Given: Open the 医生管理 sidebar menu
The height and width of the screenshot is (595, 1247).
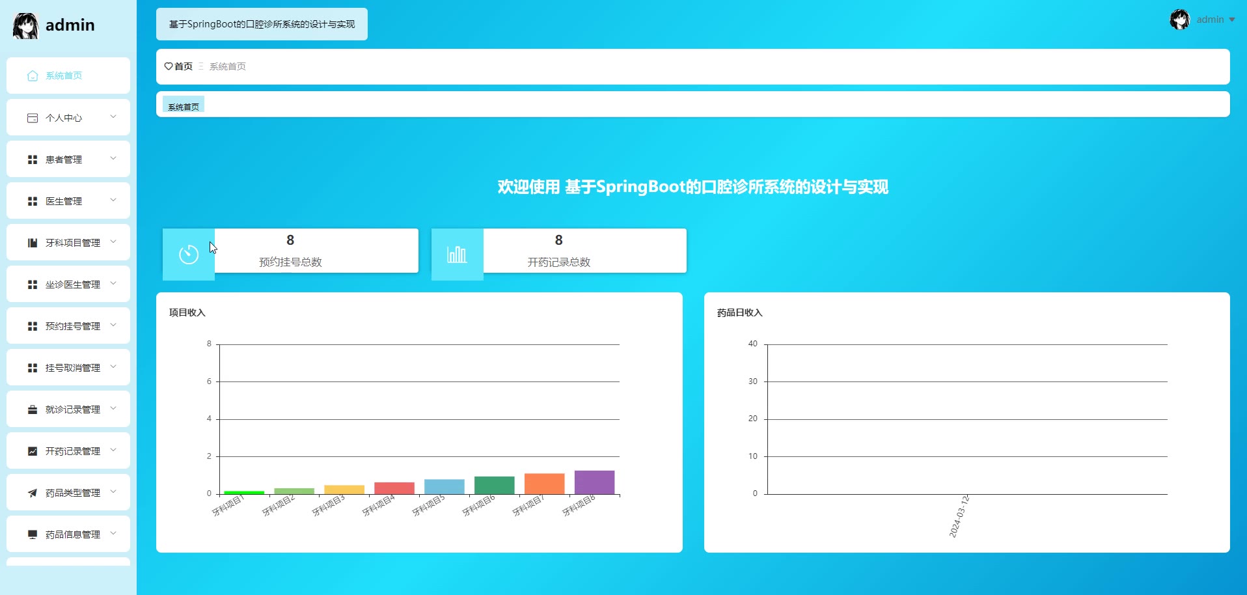Looking at the screenshot, I should click(68, 201).
